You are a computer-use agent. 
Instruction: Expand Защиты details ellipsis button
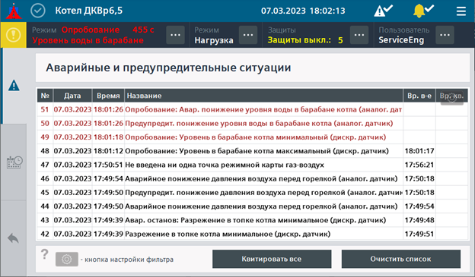pos(359,35)
